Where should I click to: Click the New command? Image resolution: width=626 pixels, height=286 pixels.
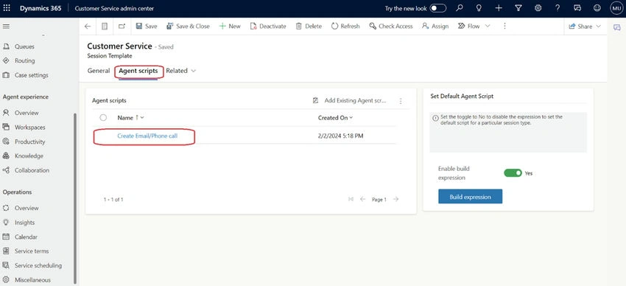pos(230,27)
